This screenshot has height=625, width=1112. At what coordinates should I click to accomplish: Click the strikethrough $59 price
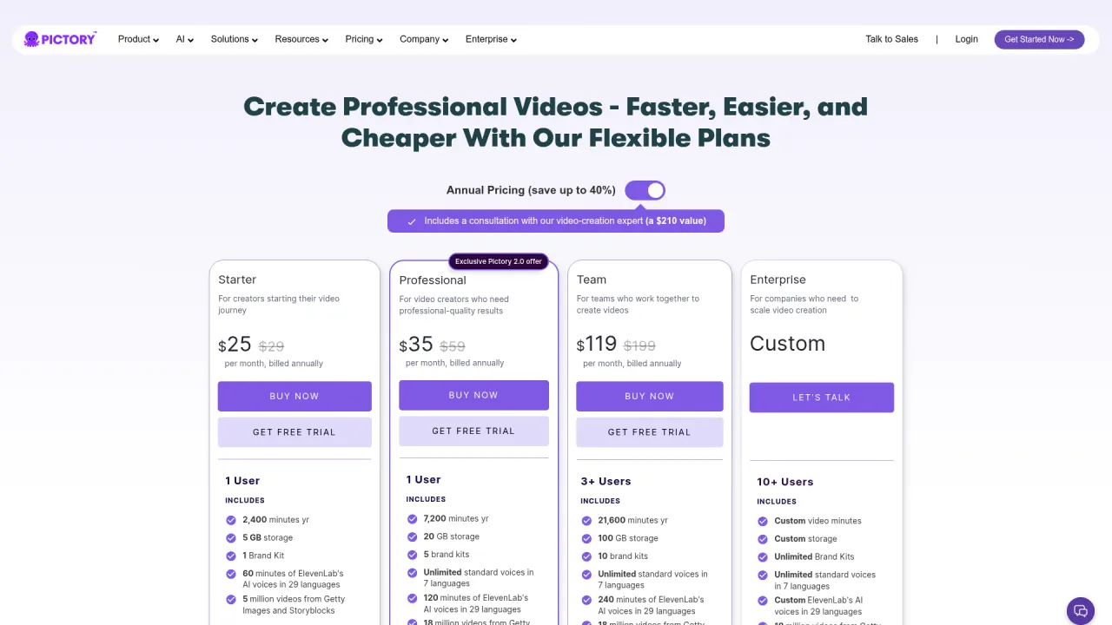tap(453, 345)
